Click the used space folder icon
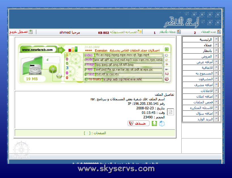The image size is (232, 178). pos(140,32)
